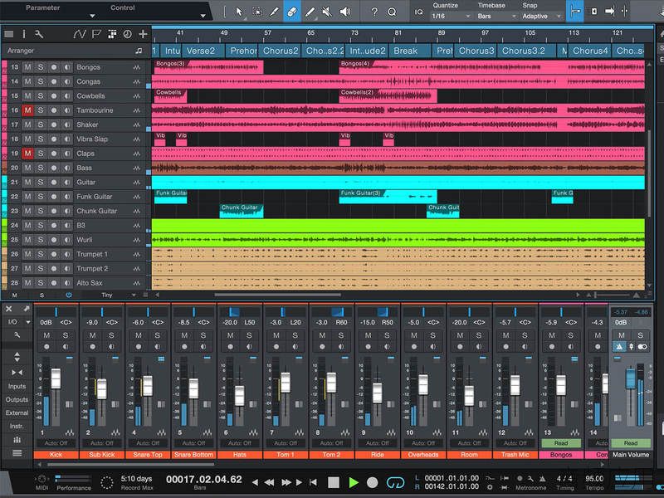Open the Quantize 1/16 dropdown

(451, 16)
